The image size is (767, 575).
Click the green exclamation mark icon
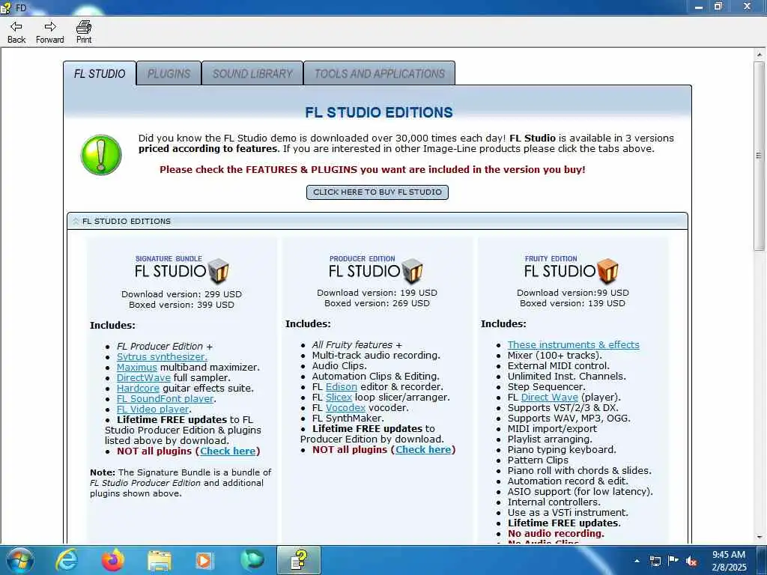click(101, 154)
